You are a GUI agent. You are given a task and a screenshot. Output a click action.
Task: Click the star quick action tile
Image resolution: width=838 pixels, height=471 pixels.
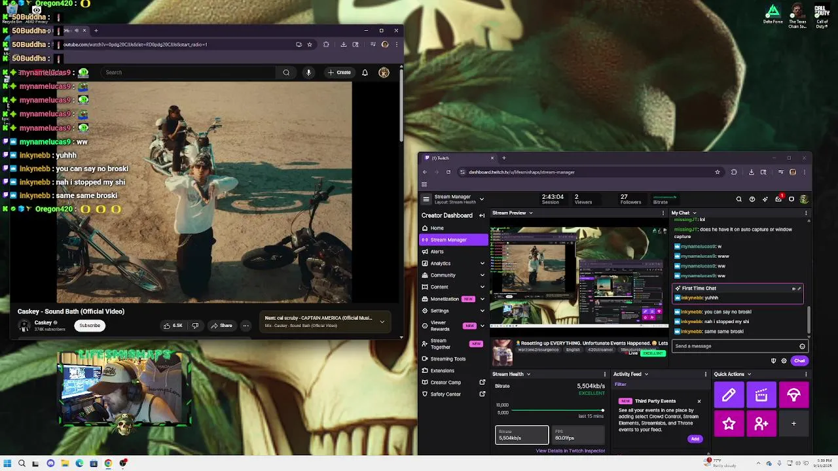click(729, 424)
